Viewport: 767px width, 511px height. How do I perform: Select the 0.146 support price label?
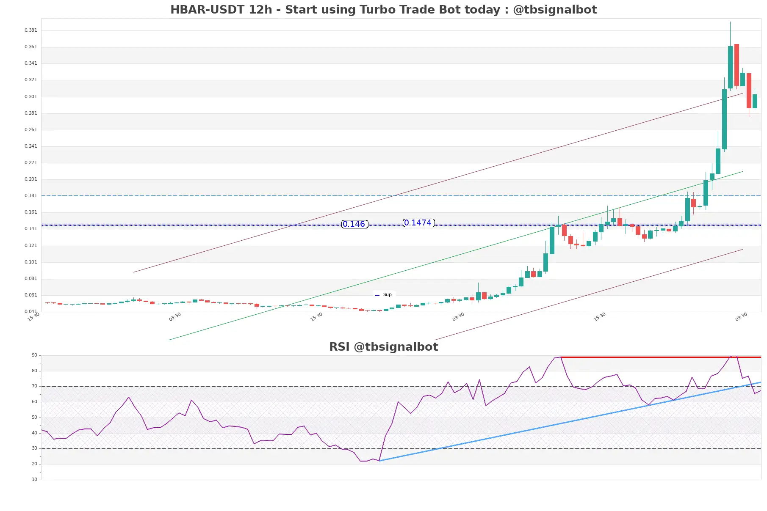pos(354,224)
